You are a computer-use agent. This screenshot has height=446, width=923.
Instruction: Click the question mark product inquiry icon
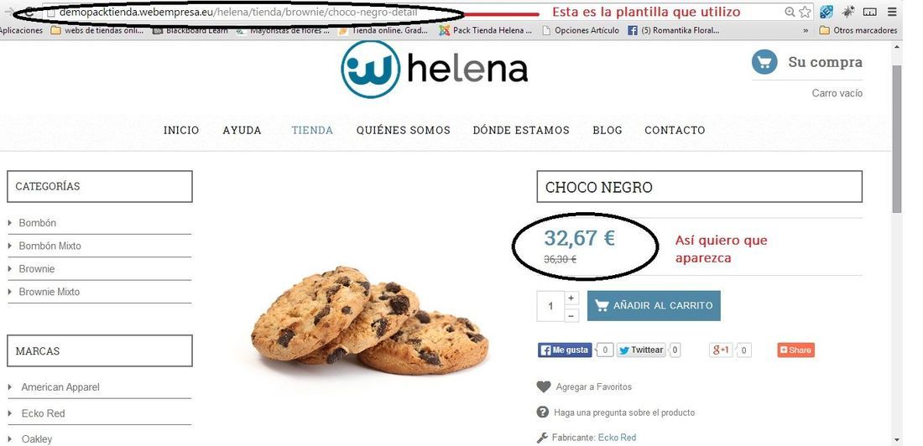pos(543,412)
